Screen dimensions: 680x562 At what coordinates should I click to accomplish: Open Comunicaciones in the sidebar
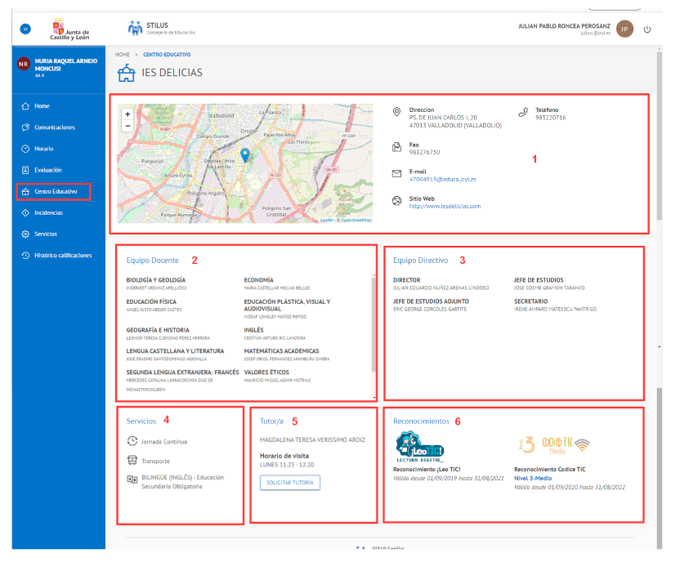[54, 127]
